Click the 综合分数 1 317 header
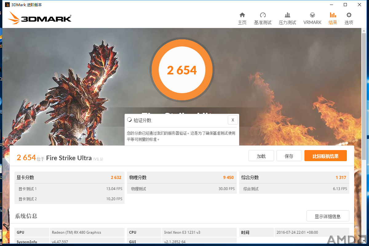 [x=294, y=177]
